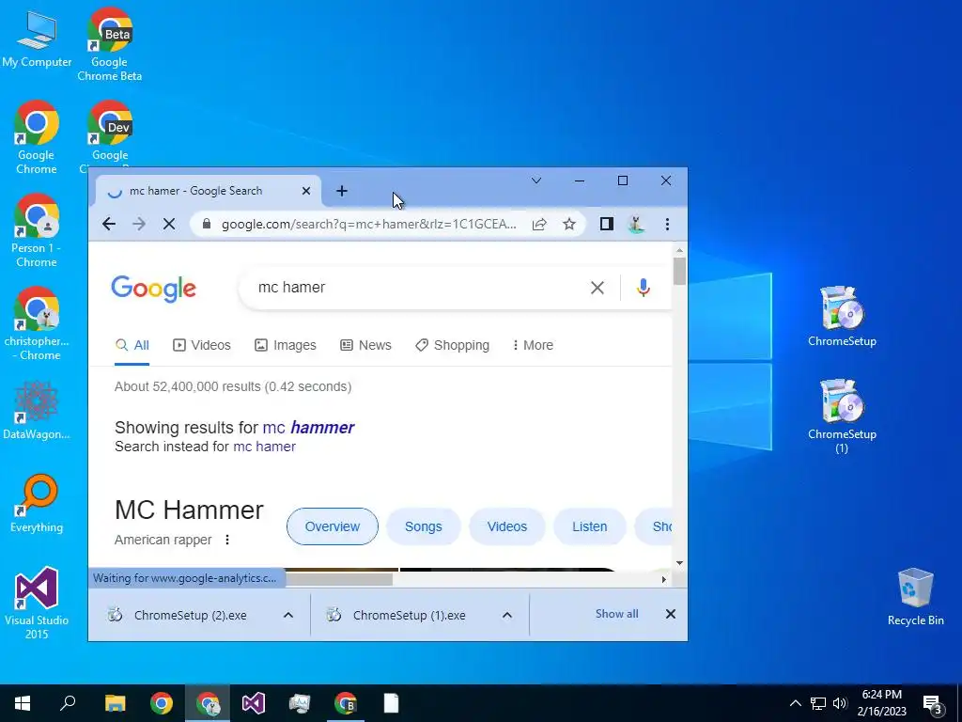Open a new tab with plus button

(x=342, y=191)
